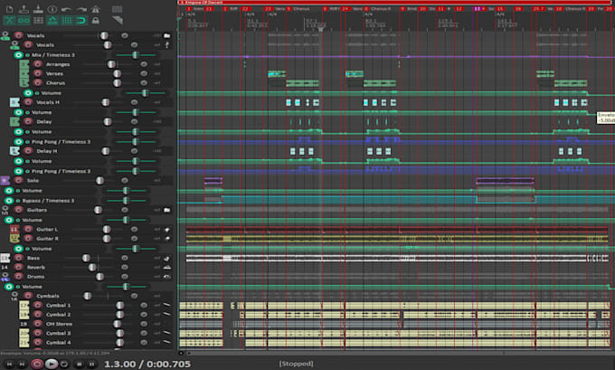This screenshot has width=615, height=370.
Task: Arm the Bass track for recording
Action: tap(18, 258)
